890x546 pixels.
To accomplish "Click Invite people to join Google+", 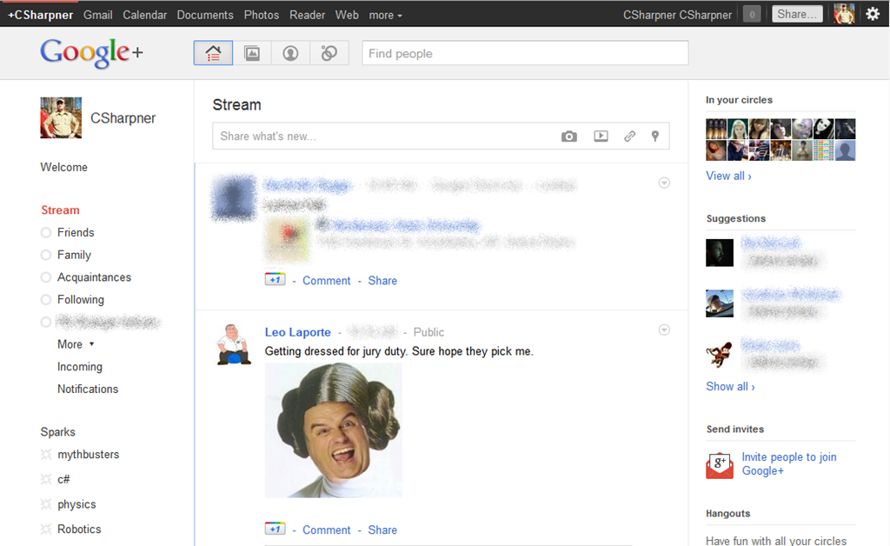I will 789,463.
